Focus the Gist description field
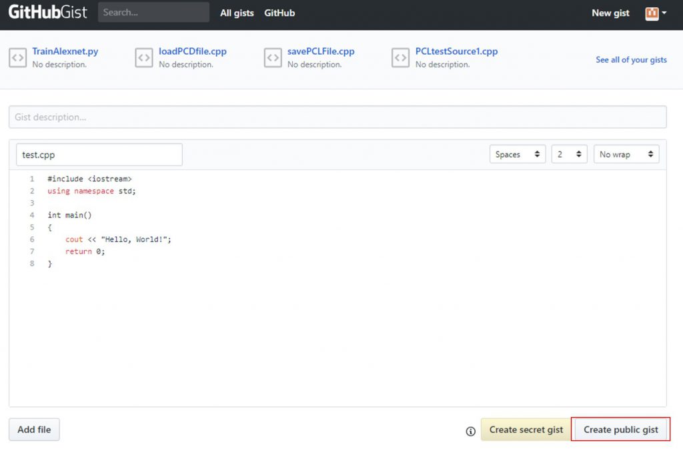 tap(337, 117)
